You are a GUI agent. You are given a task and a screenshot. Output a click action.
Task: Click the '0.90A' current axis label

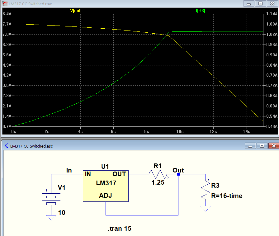point(272,55)
